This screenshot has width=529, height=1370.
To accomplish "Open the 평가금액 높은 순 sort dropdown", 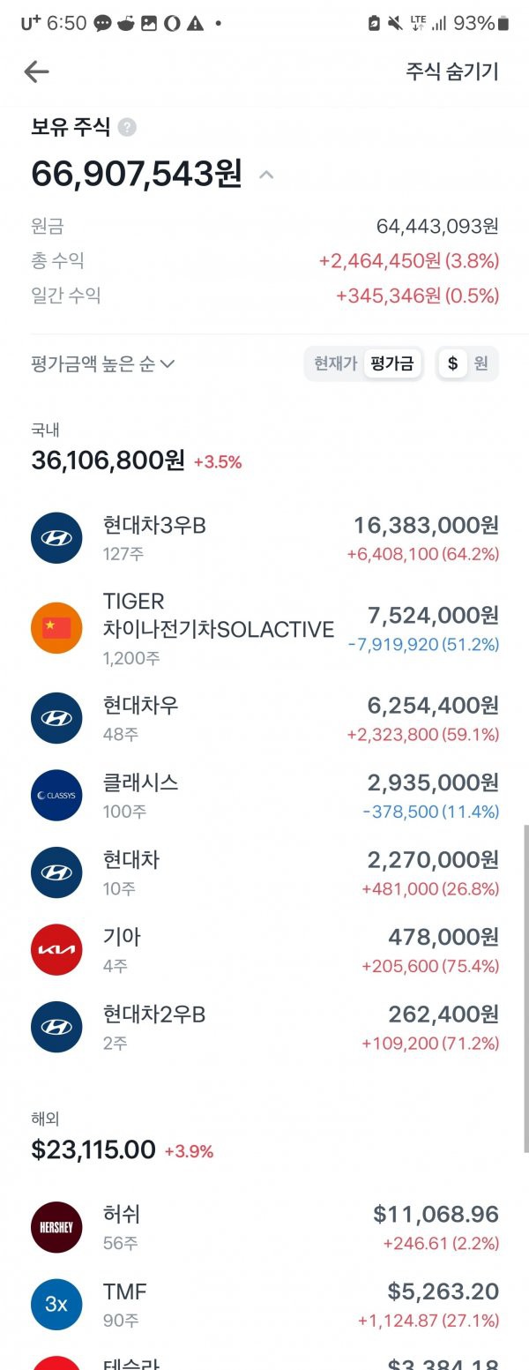I will tap(103, 363).
